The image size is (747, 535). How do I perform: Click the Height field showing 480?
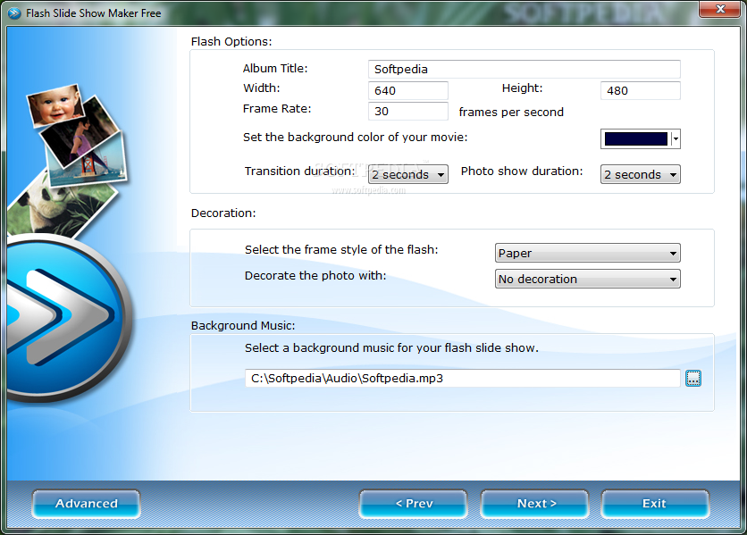pos(641,90)
